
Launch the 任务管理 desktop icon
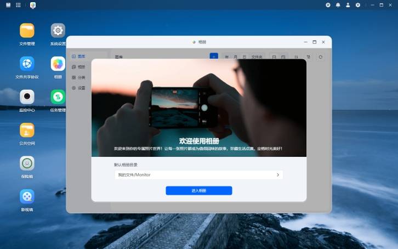click(x=58, y=97)
